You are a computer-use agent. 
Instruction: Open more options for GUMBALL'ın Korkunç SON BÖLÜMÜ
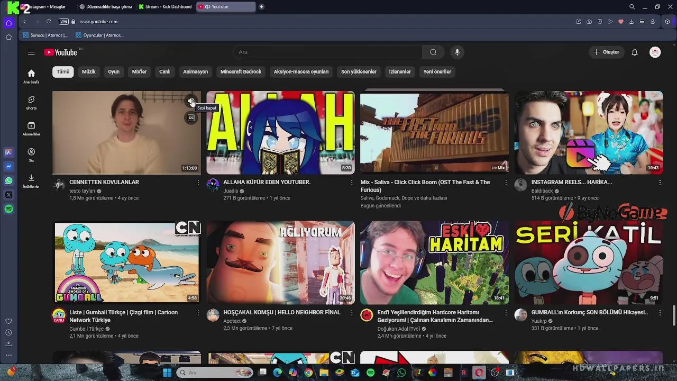(660, 313)
